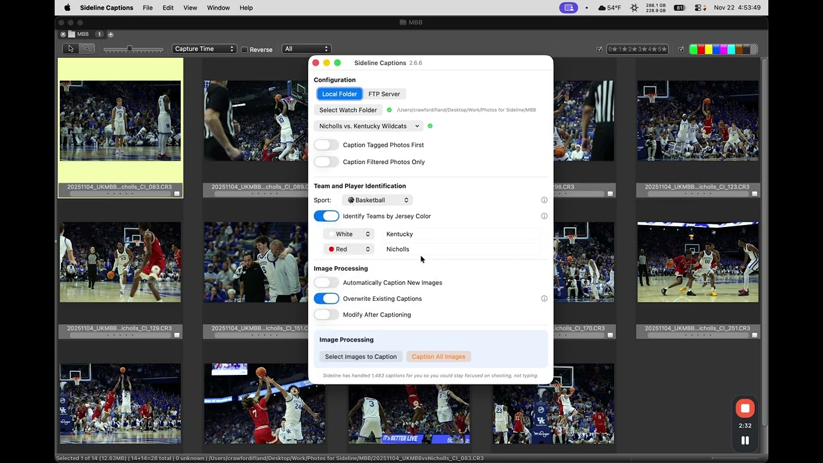Uncheck the star rating filter checkbox
Viewport: 823px width, 463px height.
tap(599, 49)
